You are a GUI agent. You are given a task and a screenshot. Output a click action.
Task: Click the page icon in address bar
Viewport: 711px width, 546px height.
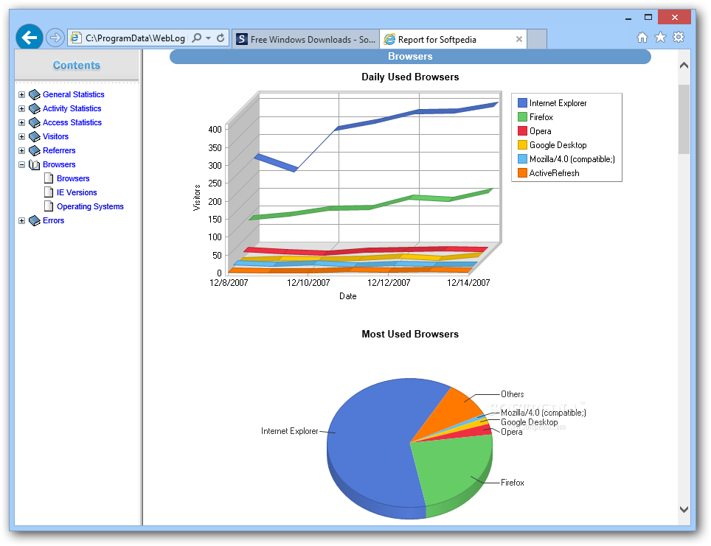pyautogui.click(x=76, y=38)
